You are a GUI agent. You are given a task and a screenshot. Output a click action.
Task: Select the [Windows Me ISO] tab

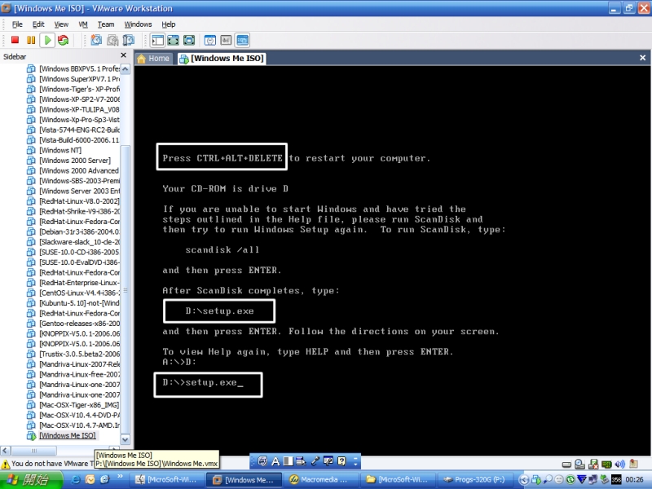(222, 59)
